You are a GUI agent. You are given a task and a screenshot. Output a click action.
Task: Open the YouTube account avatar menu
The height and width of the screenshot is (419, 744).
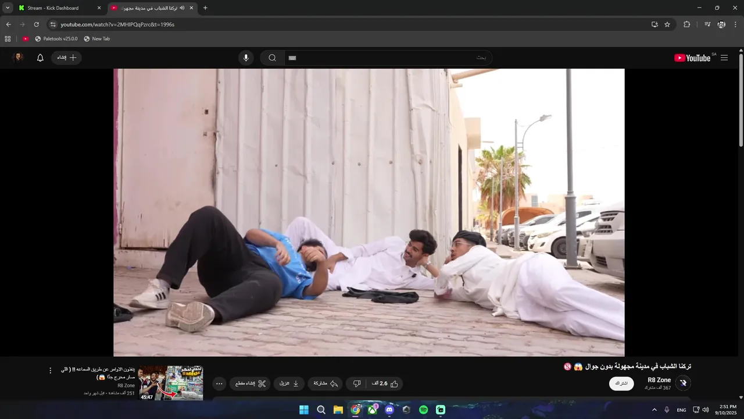18,58
